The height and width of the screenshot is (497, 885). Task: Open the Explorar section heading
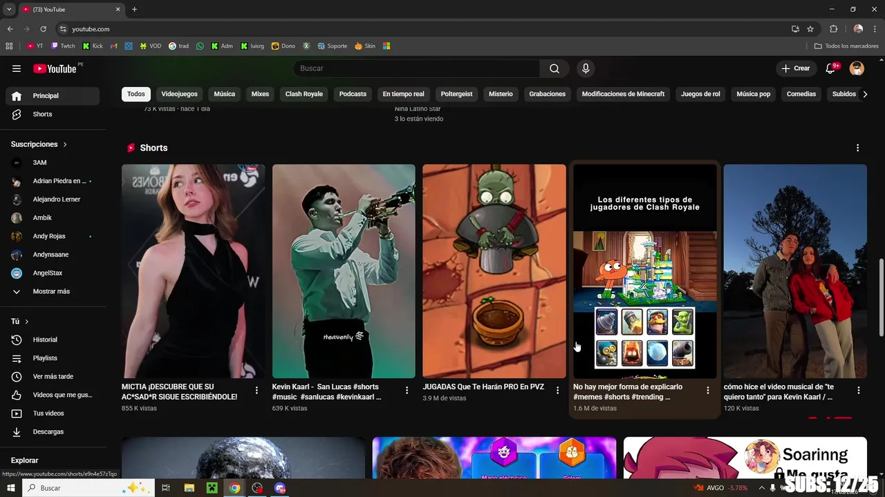tap(24, 460)
